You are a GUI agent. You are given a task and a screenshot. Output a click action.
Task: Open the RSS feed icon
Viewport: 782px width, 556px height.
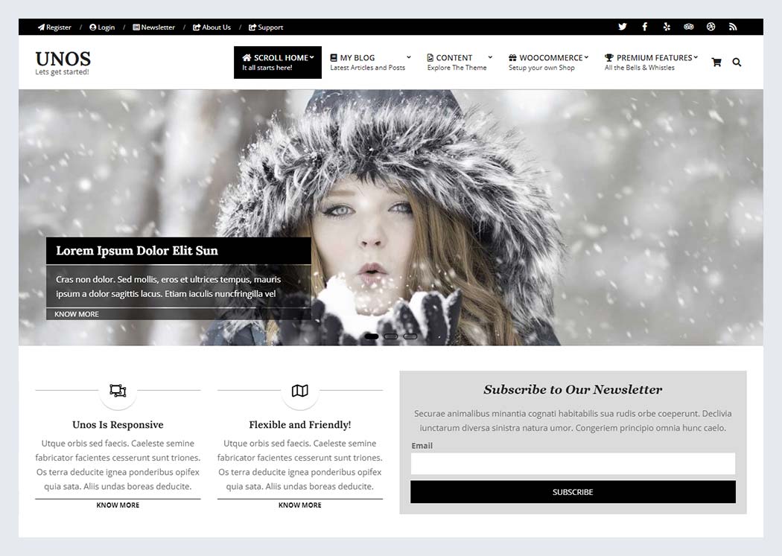(733, 27)
